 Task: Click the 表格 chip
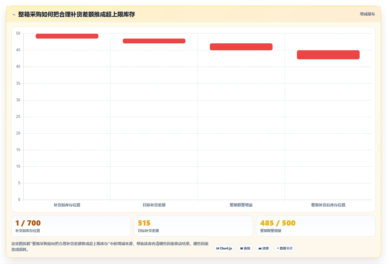(245, 248)
